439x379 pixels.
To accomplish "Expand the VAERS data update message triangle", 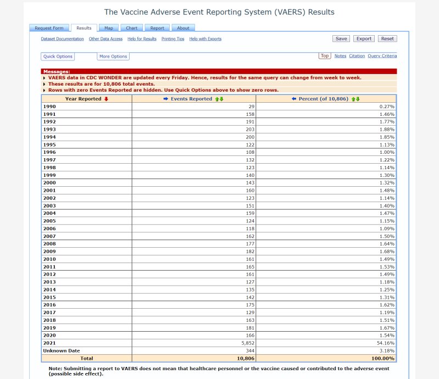I will coord(45,78).
